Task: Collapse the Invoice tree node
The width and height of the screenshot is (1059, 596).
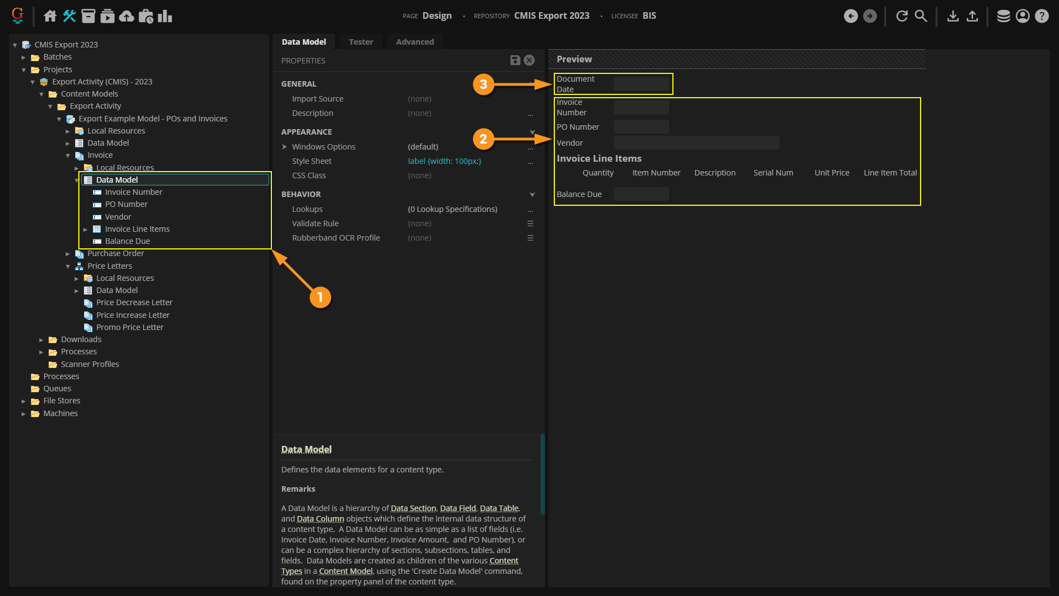Action: 68,156
